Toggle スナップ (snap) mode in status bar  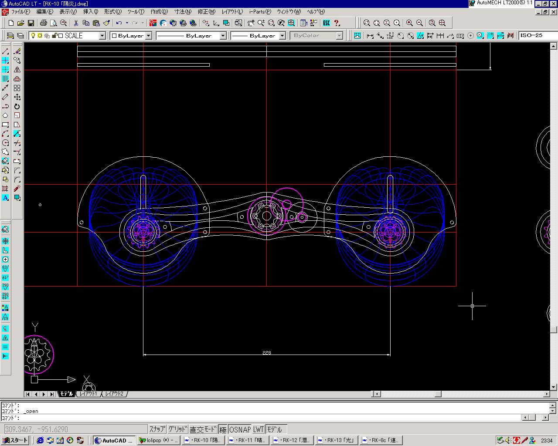click(157, 429)
